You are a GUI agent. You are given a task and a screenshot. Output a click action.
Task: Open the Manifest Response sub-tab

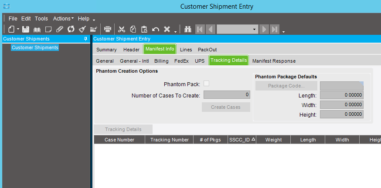click(x=274, y=61)
